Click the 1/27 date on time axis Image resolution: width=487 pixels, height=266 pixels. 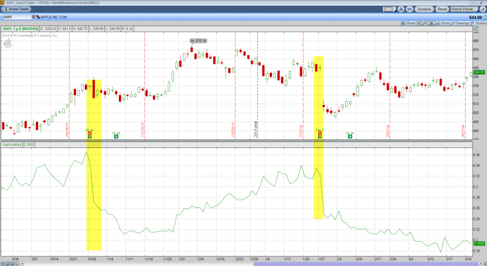(x=321, y=259)
